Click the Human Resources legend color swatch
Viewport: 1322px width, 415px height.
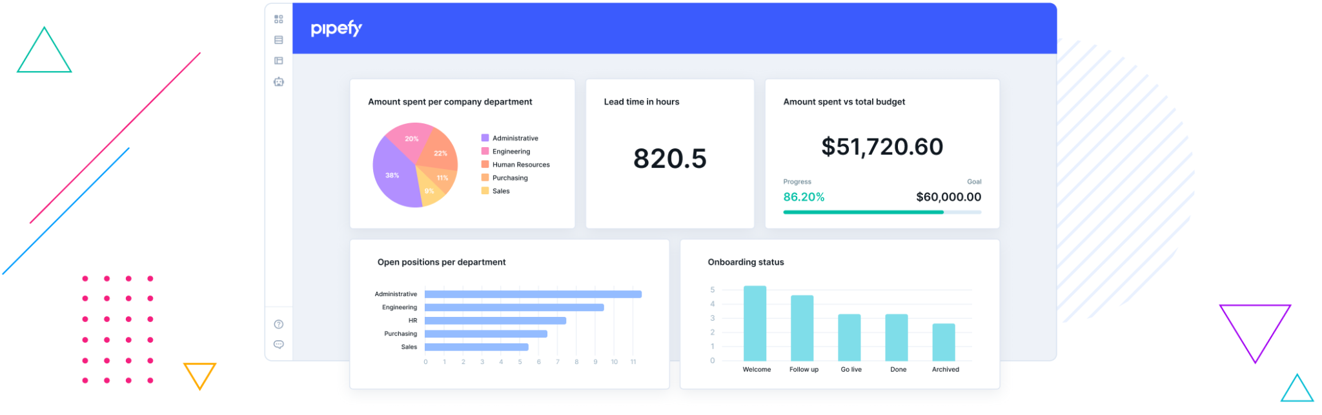point(485,165)
